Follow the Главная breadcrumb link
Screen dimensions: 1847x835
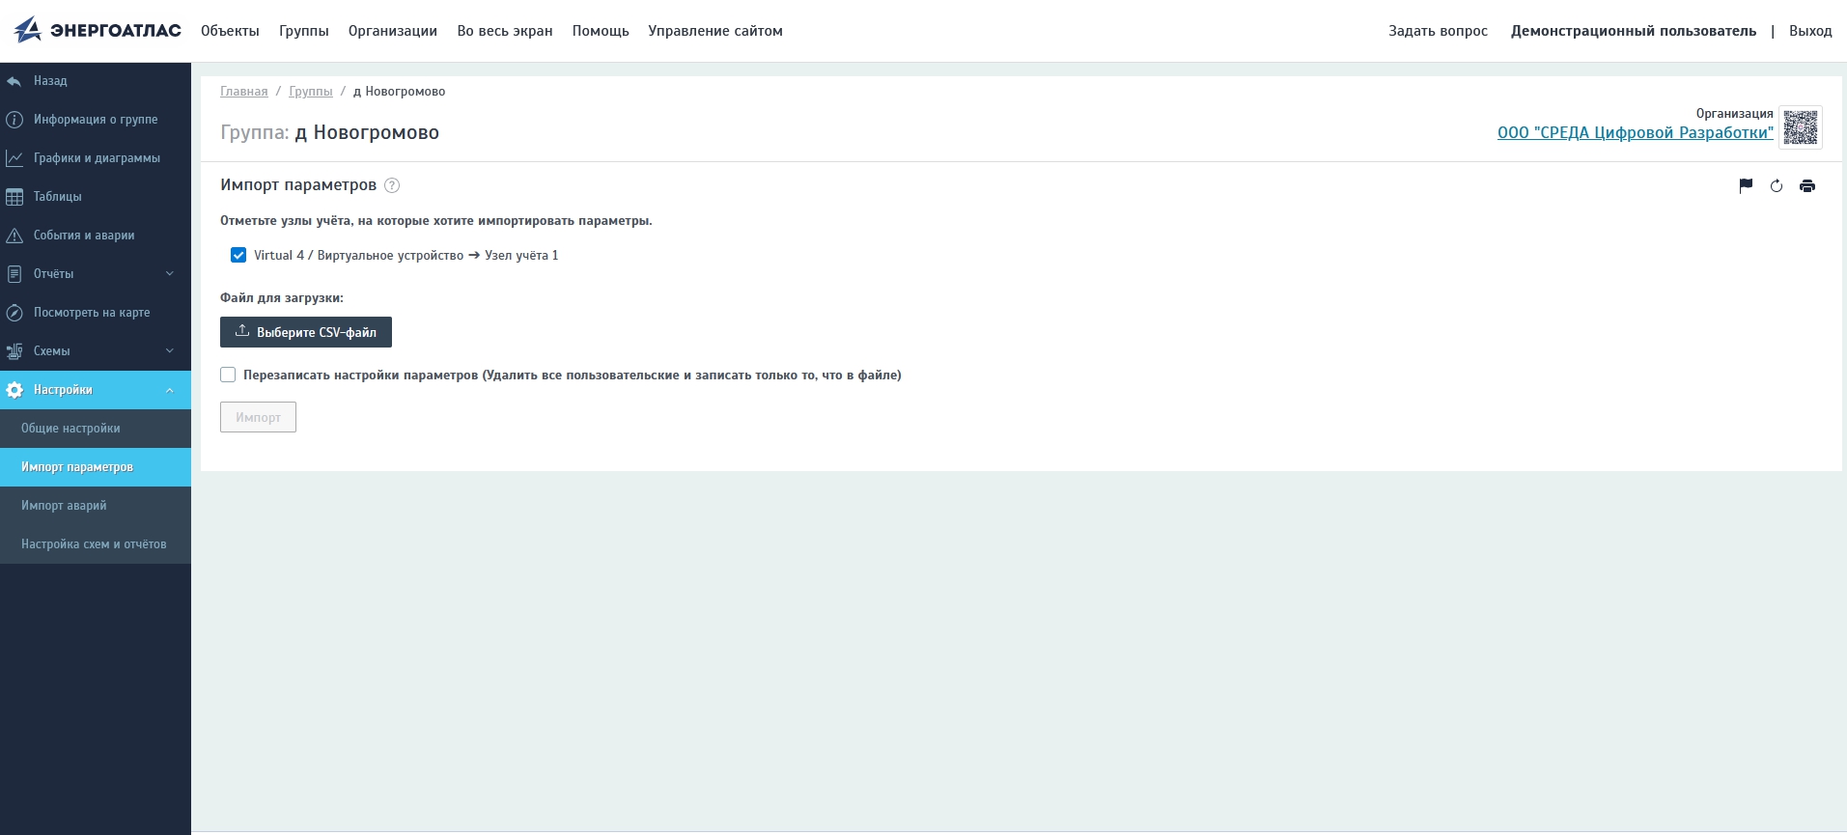tap(244, 92)
